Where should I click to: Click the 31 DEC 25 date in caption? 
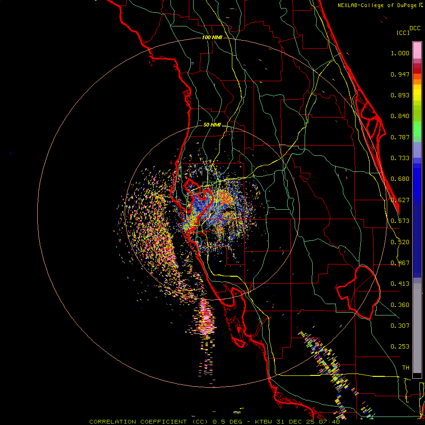(296, 422)
